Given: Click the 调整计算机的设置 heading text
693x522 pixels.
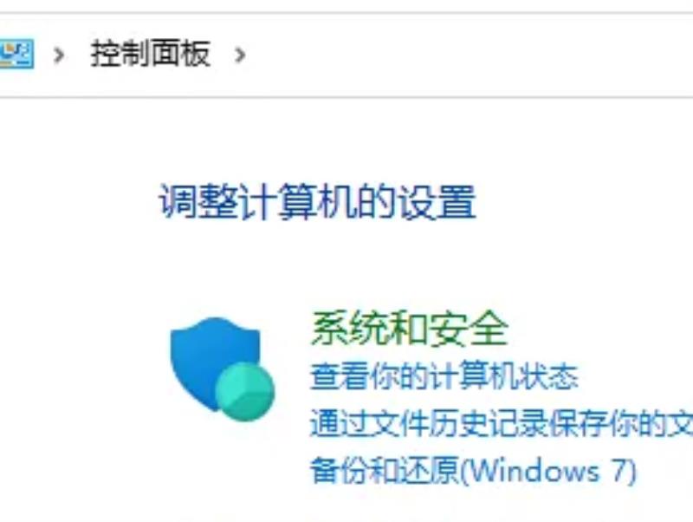Looking at the screenshot, I should click(317, 202).
